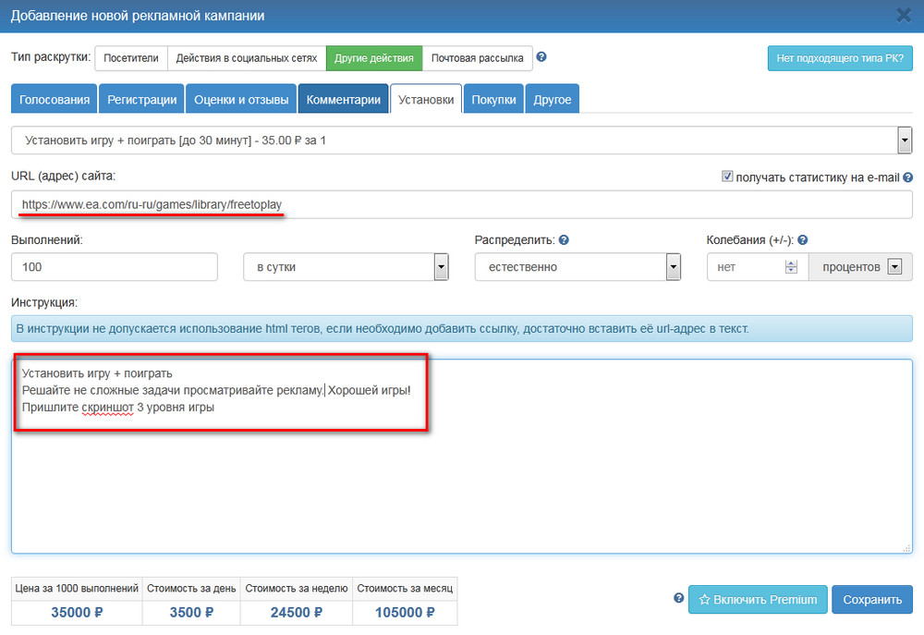This screenshot has height=635, width=924.
Task: Click help icon next to promotion type buttons
Action: pos(541,57)
